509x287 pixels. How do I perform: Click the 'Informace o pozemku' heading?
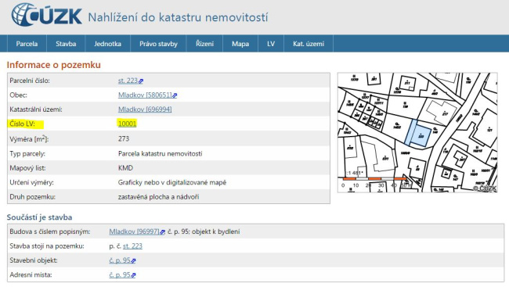[54, 65]
